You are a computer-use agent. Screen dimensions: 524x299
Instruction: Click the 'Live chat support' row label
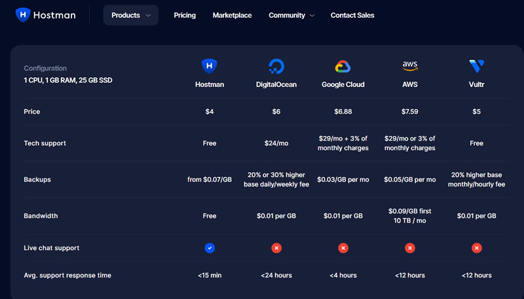[52, 248]
